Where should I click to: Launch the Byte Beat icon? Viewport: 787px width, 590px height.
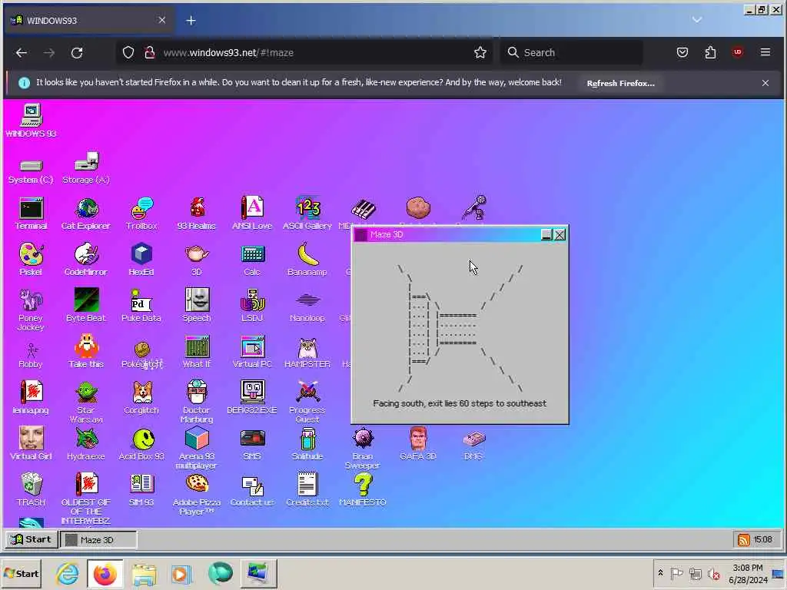click(x=86, y=305)
